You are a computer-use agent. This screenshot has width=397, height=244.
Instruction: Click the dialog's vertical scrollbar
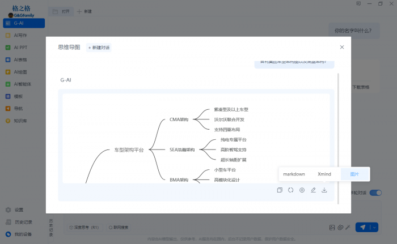click(338, 139)
